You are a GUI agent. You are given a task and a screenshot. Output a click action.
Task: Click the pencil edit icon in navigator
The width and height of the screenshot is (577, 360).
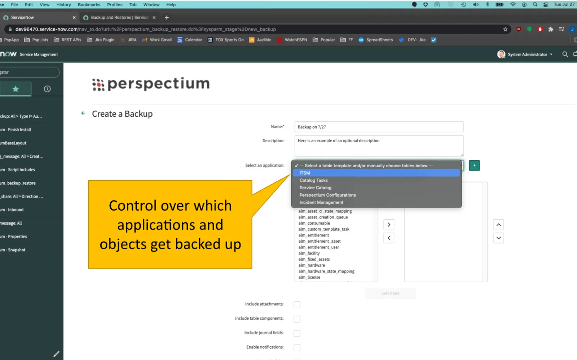coord(56,354)
